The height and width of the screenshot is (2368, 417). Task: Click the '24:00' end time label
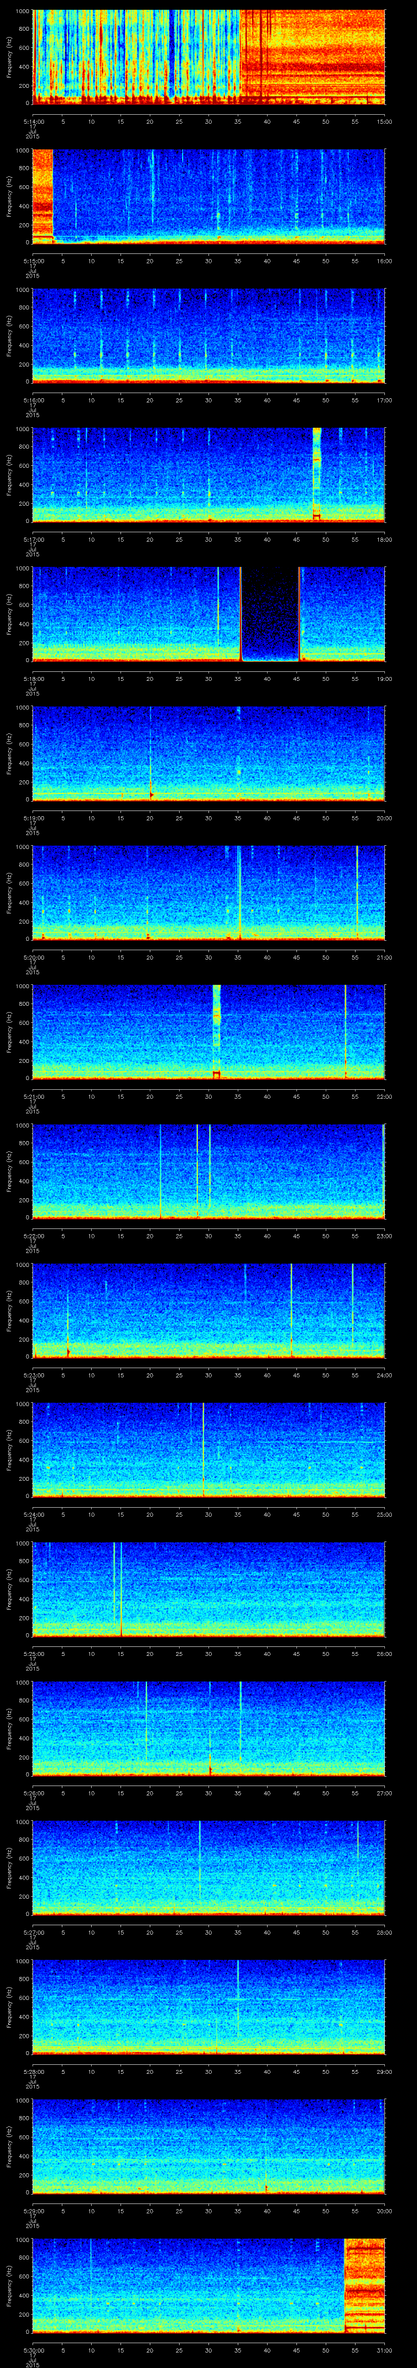(x=385, y=1374)
